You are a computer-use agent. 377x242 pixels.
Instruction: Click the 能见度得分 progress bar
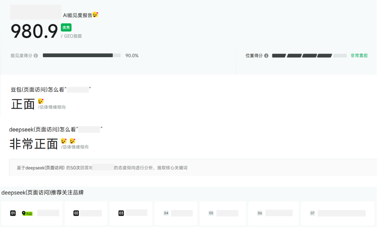point(81,55)
